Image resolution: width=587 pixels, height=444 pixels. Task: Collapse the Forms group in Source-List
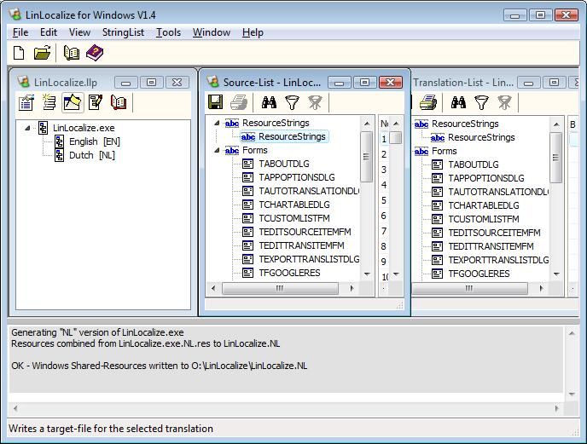click(217, 150)
